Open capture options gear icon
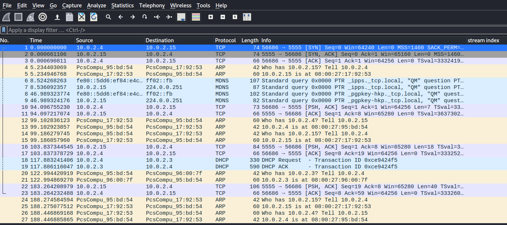The image size is (507, 225). click(43, 17)
